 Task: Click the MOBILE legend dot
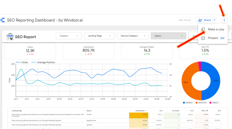[x=184, y=103]
